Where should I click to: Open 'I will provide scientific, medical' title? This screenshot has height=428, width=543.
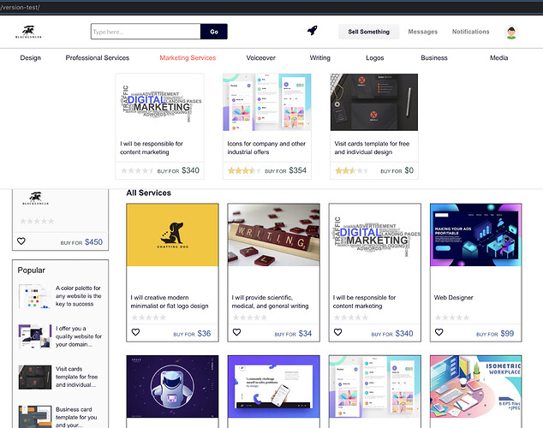pyautogui.click(x=270, y=301)
